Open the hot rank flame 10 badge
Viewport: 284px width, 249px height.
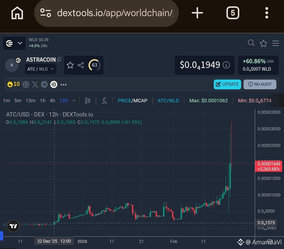(13, 84)
